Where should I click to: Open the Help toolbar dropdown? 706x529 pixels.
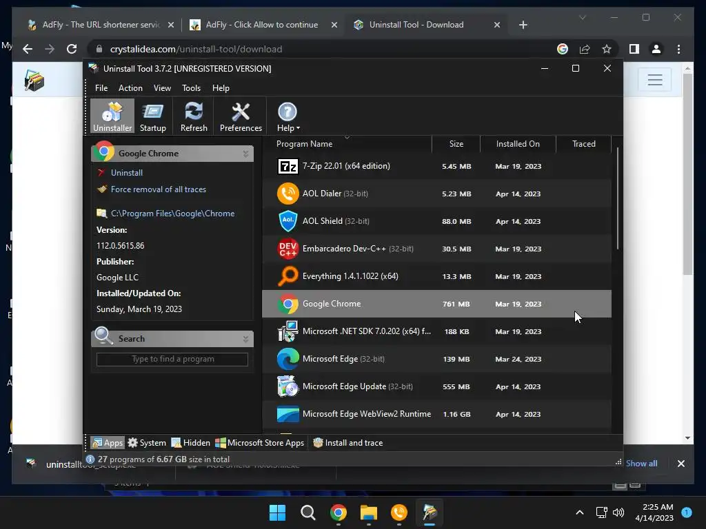click(288, 116)
